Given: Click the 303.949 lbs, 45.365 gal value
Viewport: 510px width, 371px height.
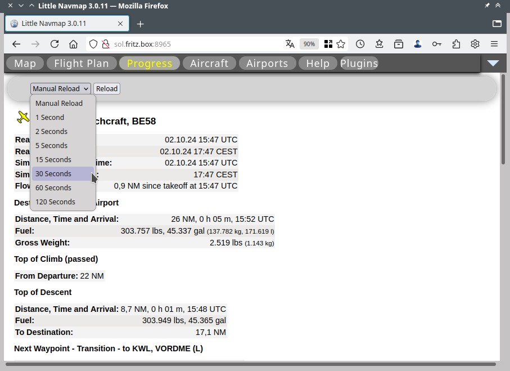Looking at the screenshot, I should pos(184,320).
